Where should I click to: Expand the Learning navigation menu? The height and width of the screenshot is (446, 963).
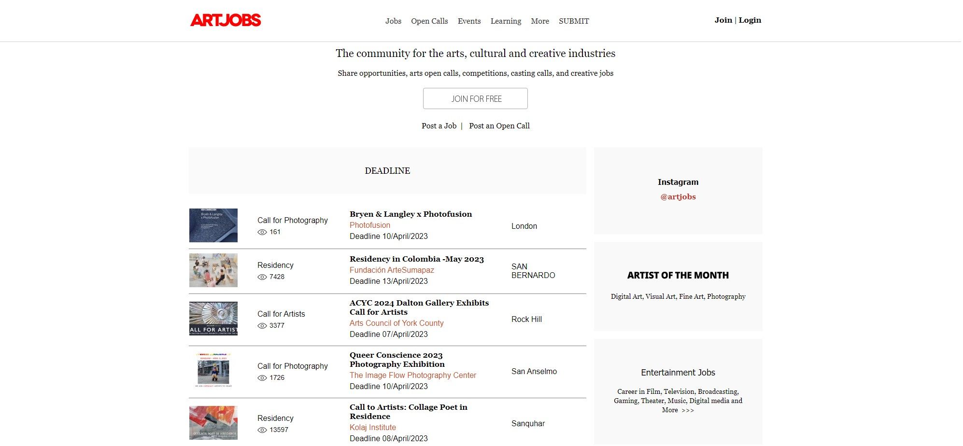point(506,21)
